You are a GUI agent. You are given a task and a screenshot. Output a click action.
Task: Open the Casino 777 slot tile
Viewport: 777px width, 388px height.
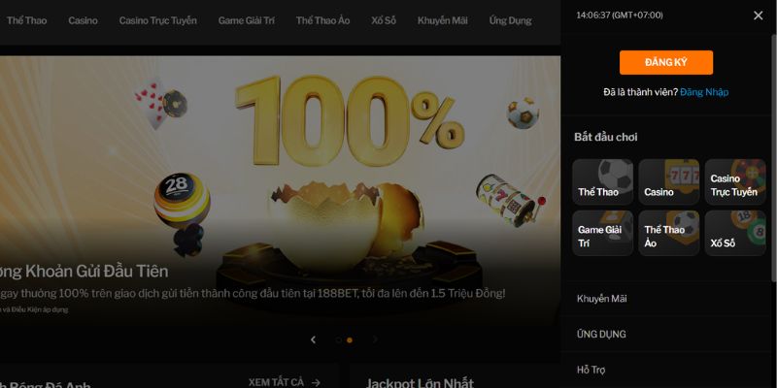click(x=669, y=181)
